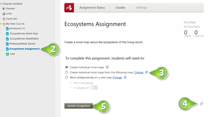Screen dimensions: 208x117
Task: Select Create individual mind maps radio button
Action: [x=67, y=67]
